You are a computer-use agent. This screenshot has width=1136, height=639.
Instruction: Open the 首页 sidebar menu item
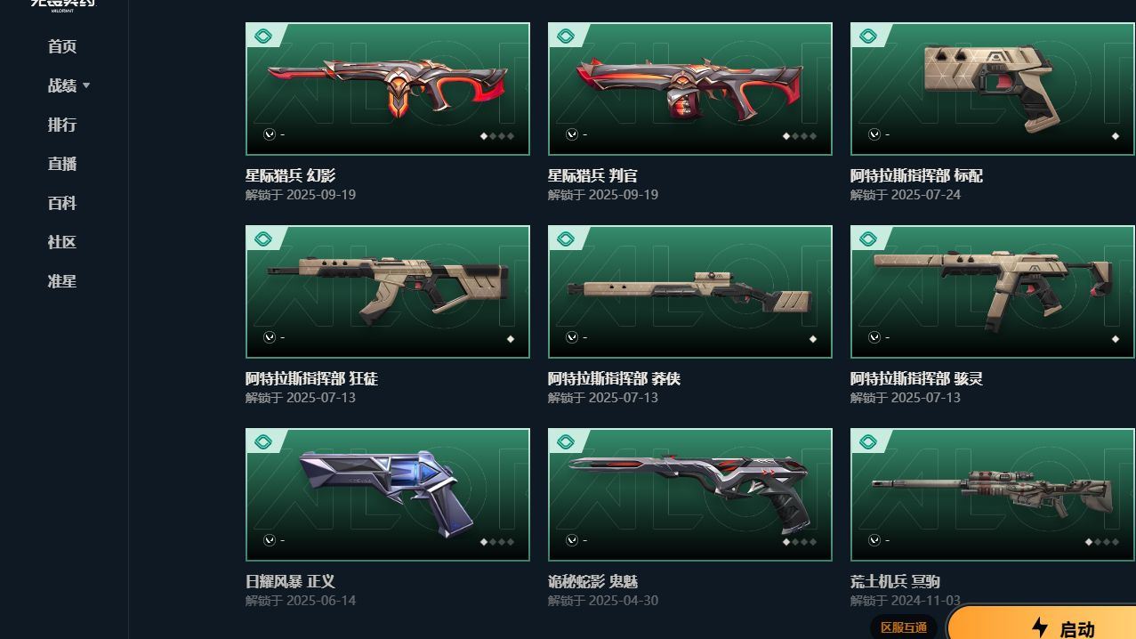(x=62, y=46)
